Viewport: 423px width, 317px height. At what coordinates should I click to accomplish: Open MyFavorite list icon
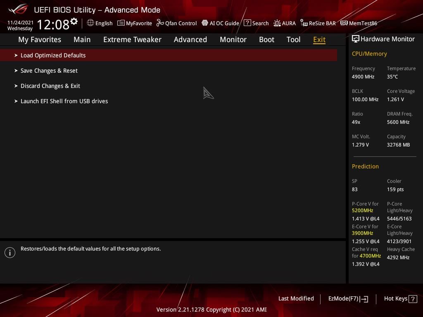(121, 23)
